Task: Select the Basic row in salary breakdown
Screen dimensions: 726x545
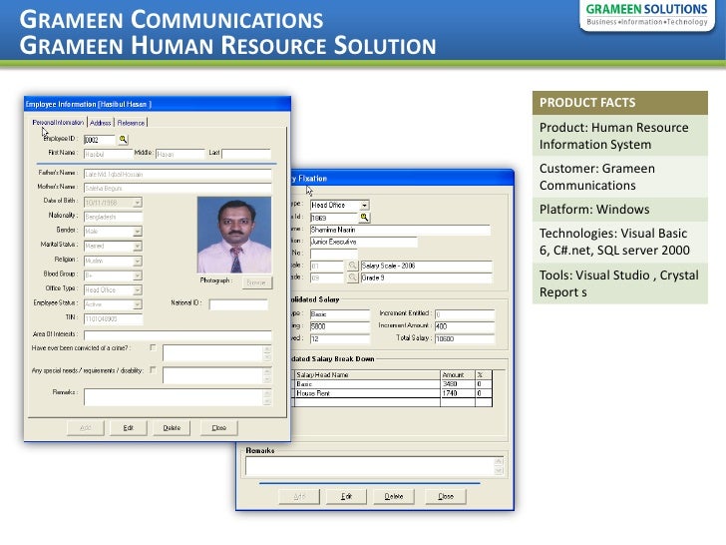Action: click(393, 384)
